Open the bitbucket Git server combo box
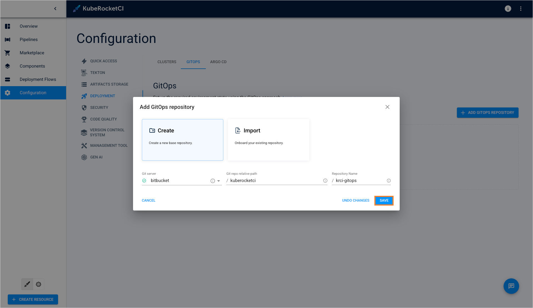Screen dimensions: 533x308 [182, 181]
